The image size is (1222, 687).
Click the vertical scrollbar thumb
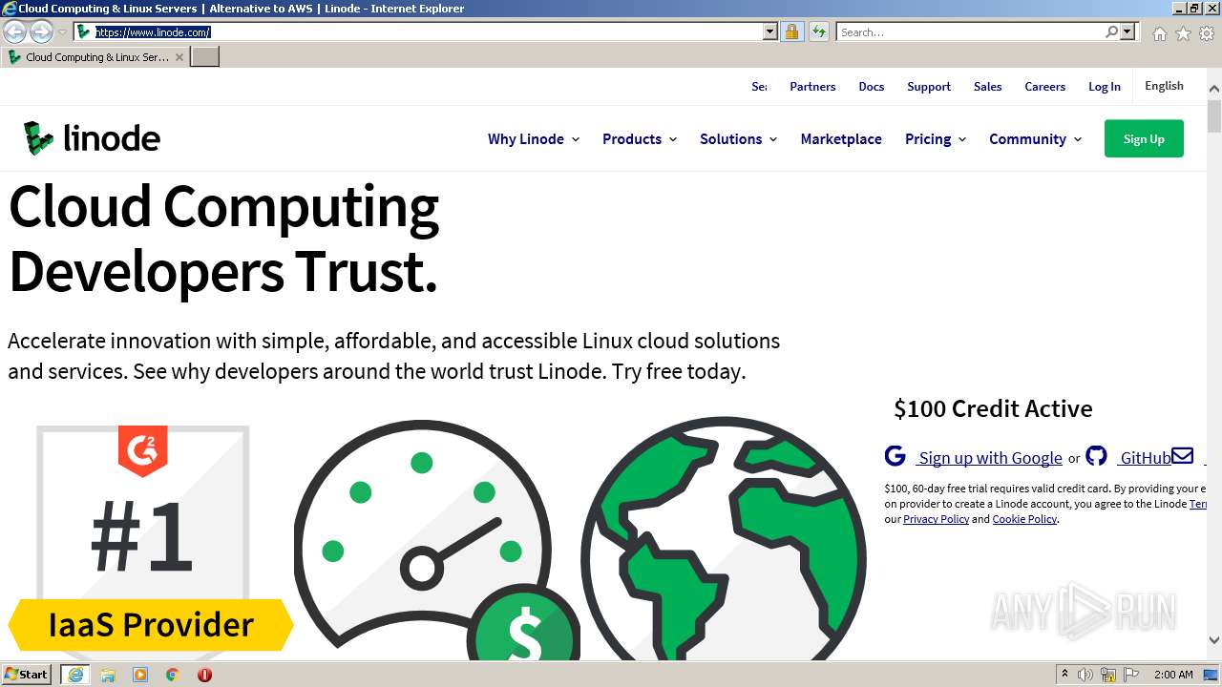(x=1213, y=115)
